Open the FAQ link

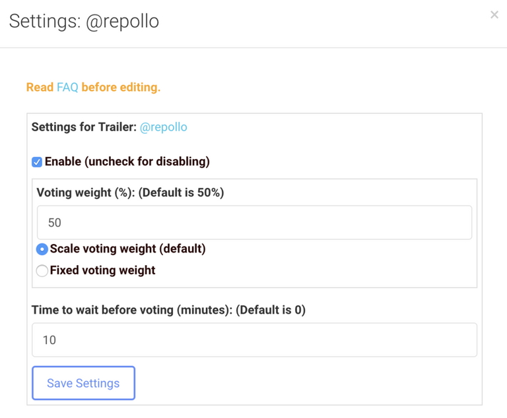coord(67,87)
